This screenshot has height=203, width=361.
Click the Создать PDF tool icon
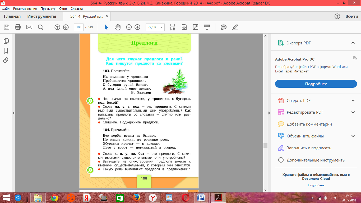[x=281, y=100]
